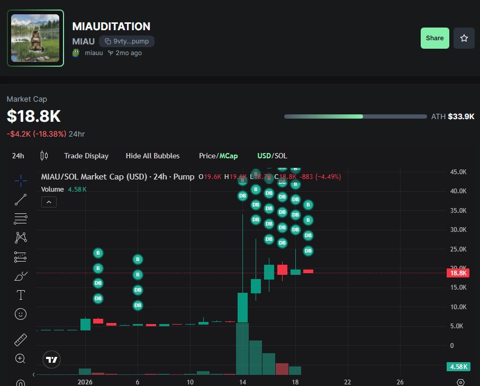Screen dimensions: 480x386
Task: Open the miauu creator profile
Action: pyautogui.click(x=94, y=53)
